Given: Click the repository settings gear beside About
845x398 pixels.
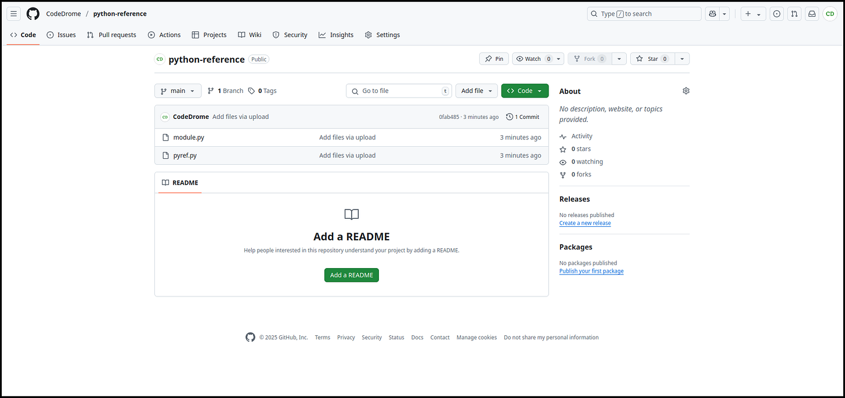Looking at the screenshot, I should point(686,91).
